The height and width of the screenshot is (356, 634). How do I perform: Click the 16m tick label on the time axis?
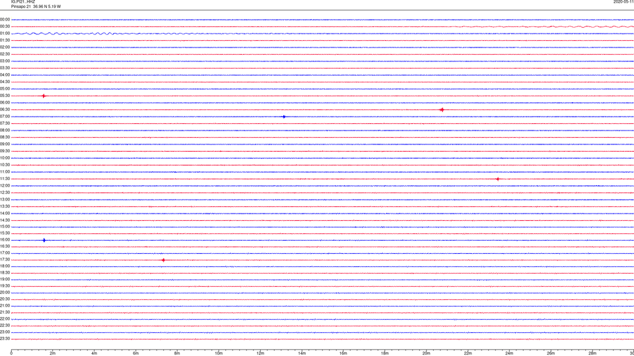[x=343, y=353]
